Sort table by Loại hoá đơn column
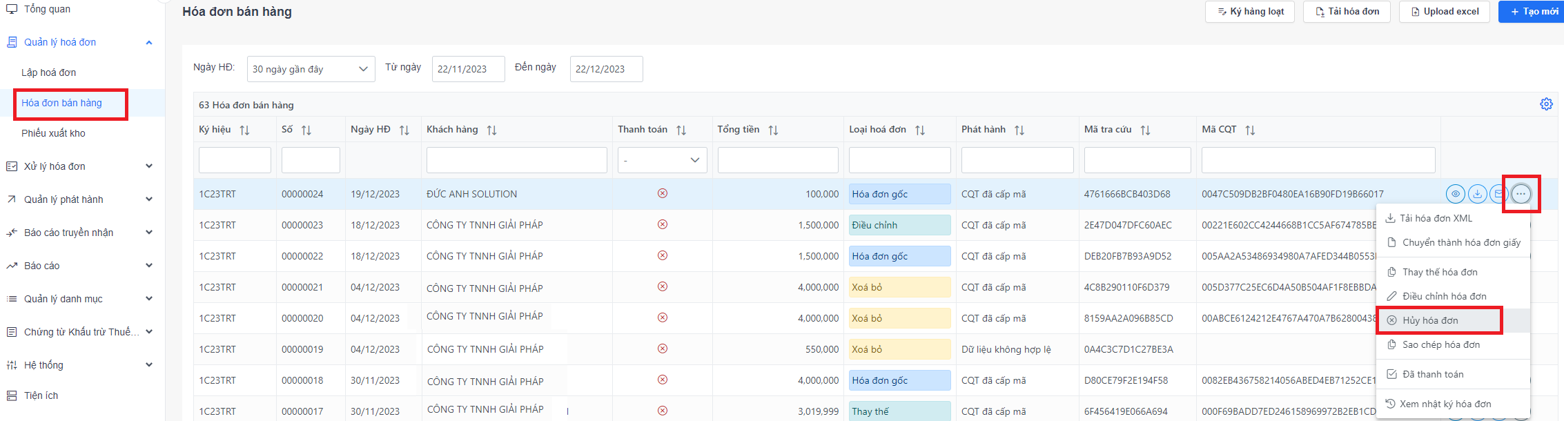Image resolution: width=1564 pixels, height=421 pixels. [x=920, y=130]
